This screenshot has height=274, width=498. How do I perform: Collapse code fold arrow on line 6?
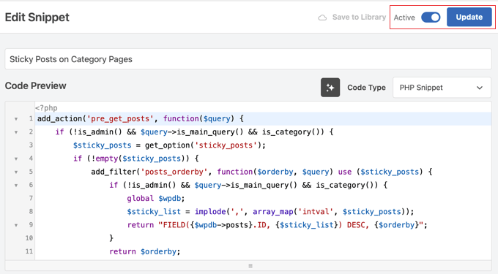(16, 186)
